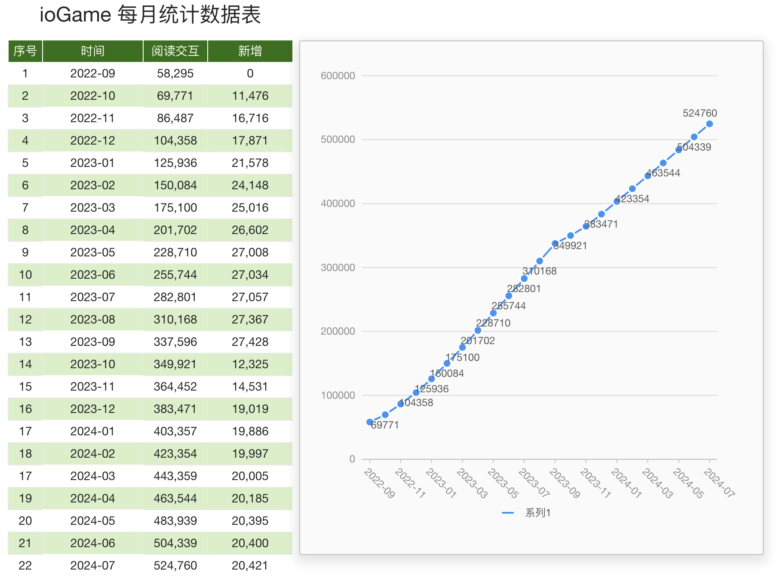Toggle the 系列1 legend entry
This screenshot has height=579, width=780.
tap(526, 513)
